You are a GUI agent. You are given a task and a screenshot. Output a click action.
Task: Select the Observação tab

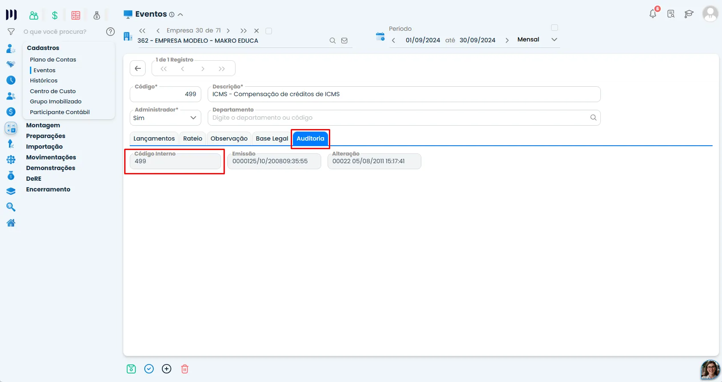tap(229, 138)
